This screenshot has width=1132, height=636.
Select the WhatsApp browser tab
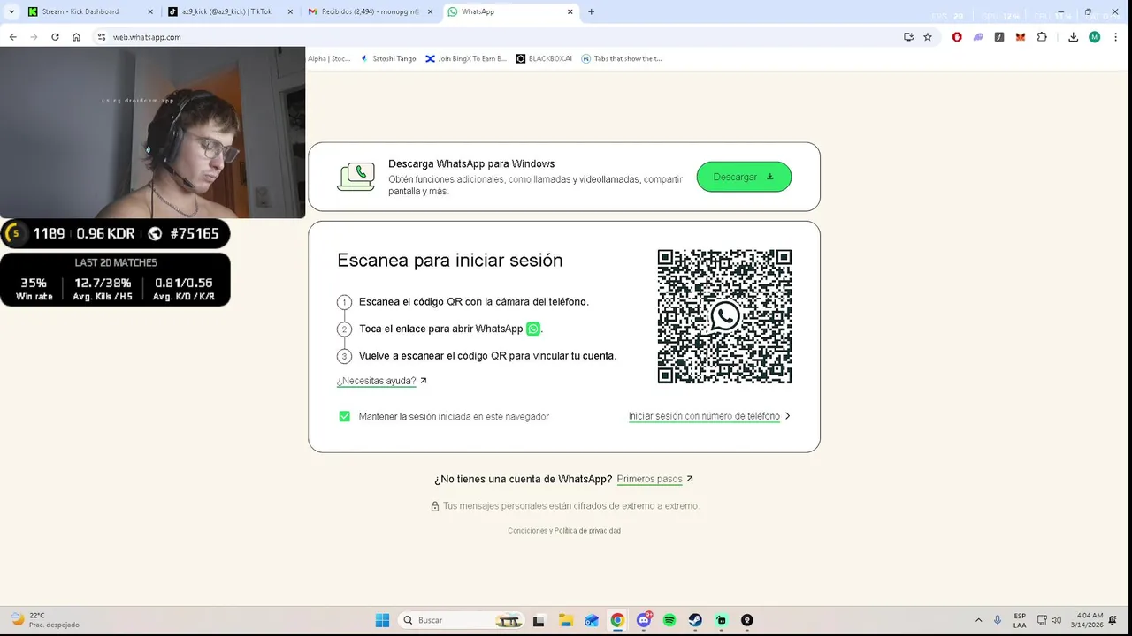(510, 11)
